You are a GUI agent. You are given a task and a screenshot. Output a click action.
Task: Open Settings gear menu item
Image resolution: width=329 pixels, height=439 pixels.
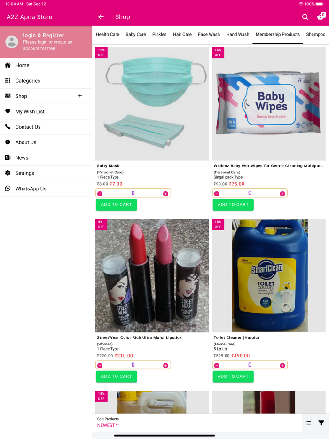click(46, 173)
